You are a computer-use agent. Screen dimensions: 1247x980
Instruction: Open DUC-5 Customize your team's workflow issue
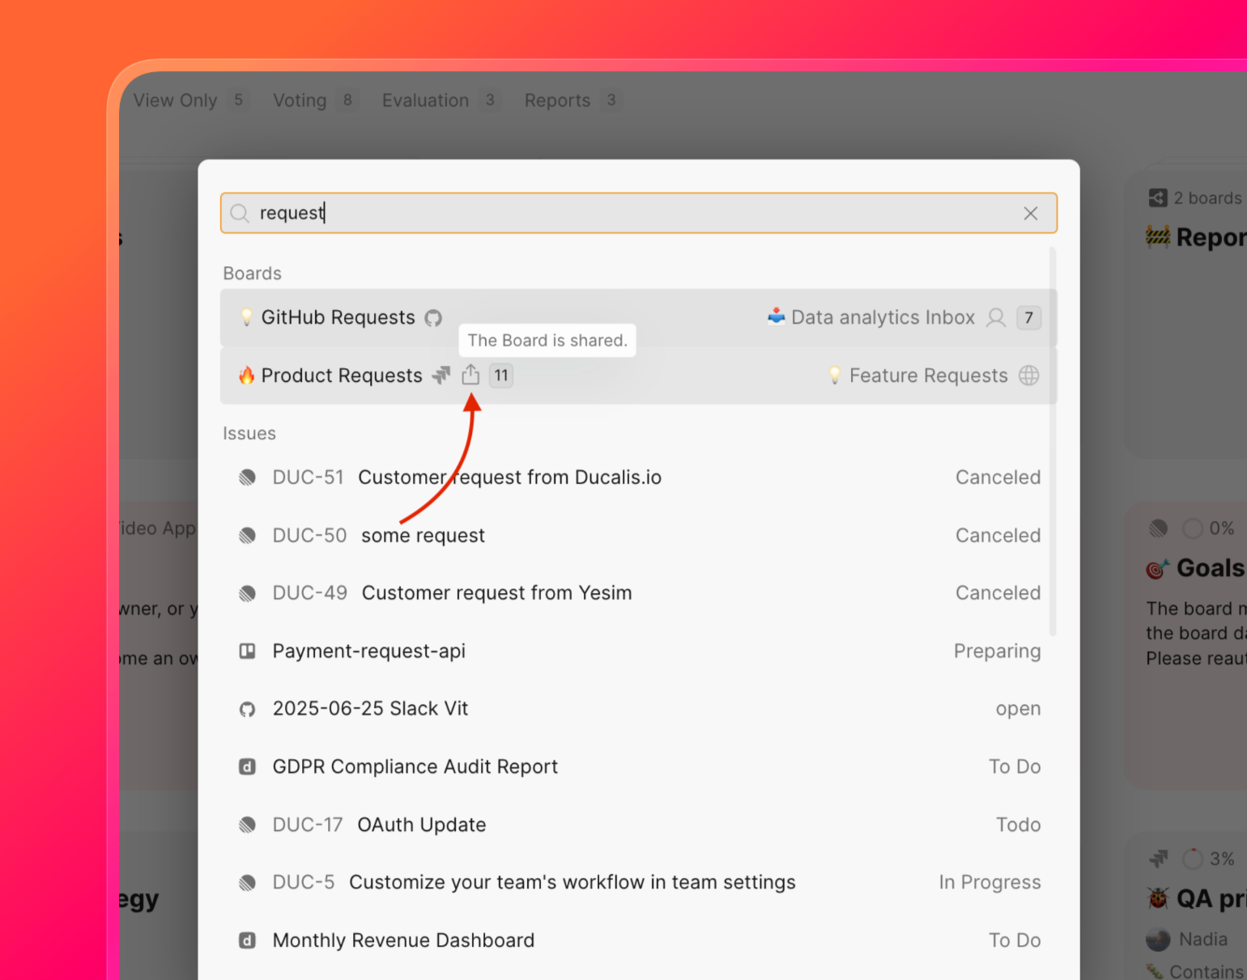pos(638,883)
